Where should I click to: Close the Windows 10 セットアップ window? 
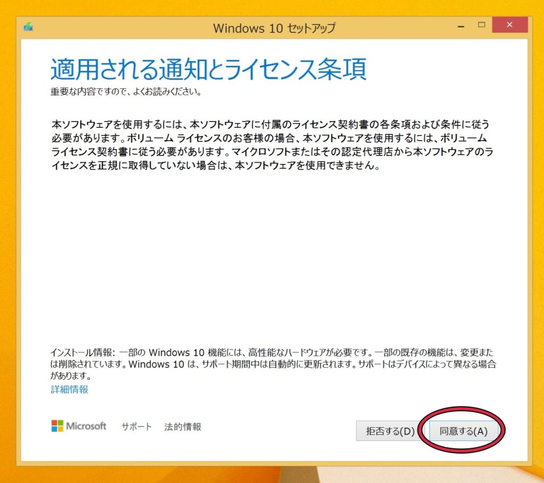tap(509, 24)
